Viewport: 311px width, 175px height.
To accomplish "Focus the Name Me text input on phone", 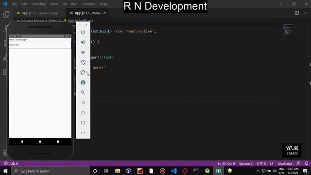I will [40, 45].
